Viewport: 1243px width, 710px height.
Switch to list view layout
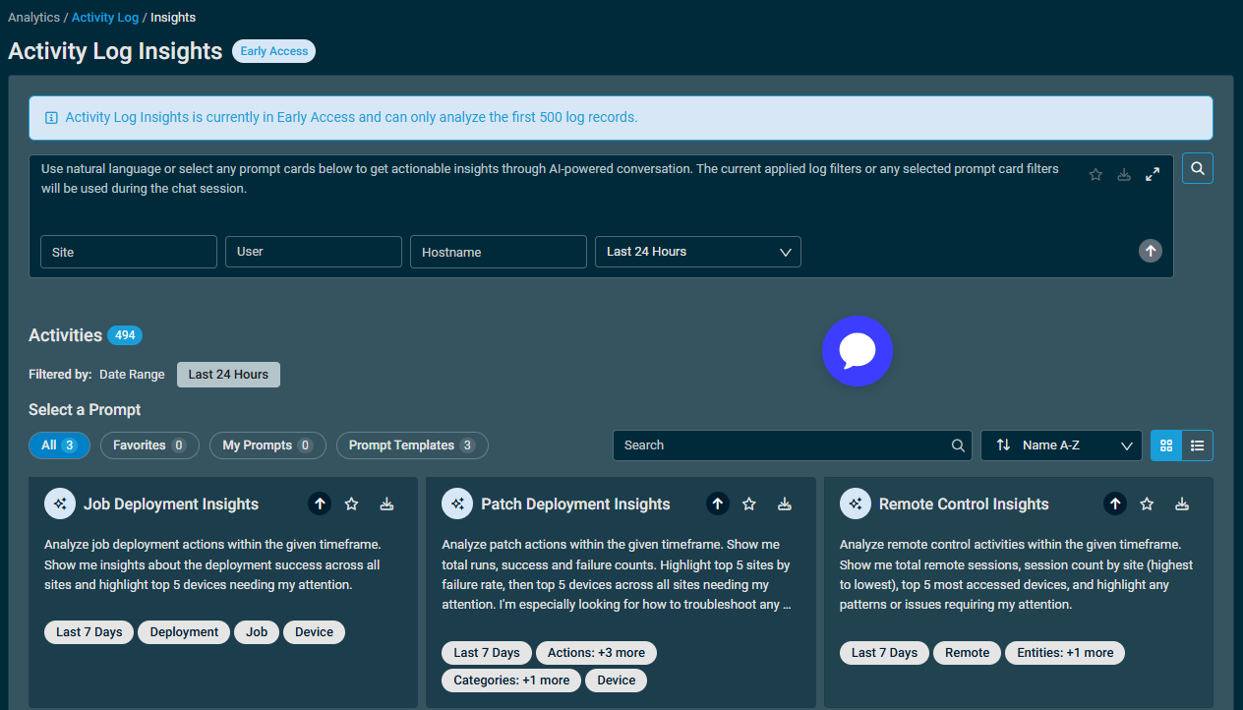(1197, 445)
